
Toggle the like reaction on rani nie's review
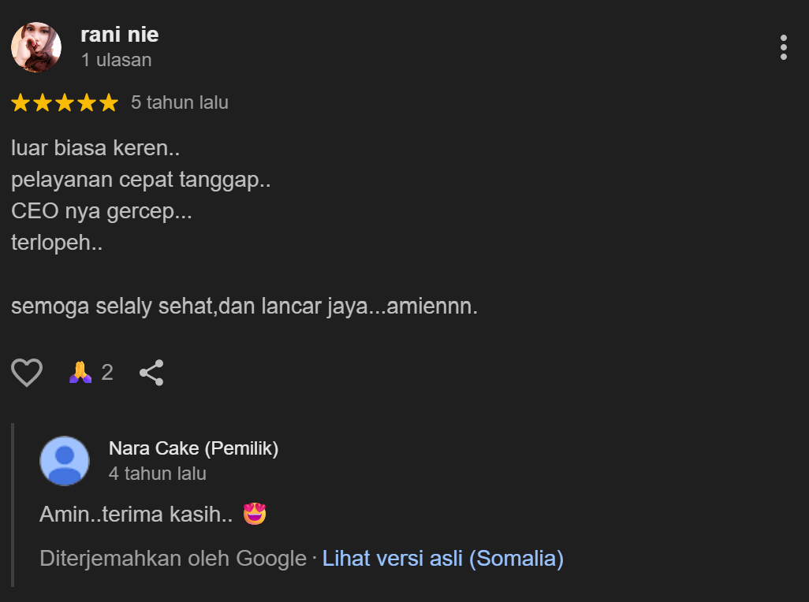(27, 372)
